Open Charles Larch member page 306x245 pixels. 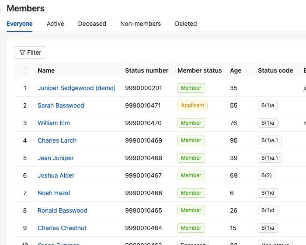(x=57, y=140)
